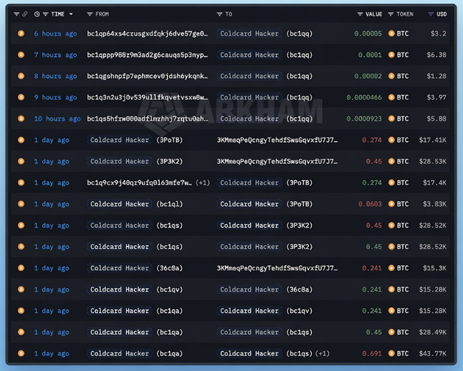Open the VALUE column filter icon

tap(360, 14)
